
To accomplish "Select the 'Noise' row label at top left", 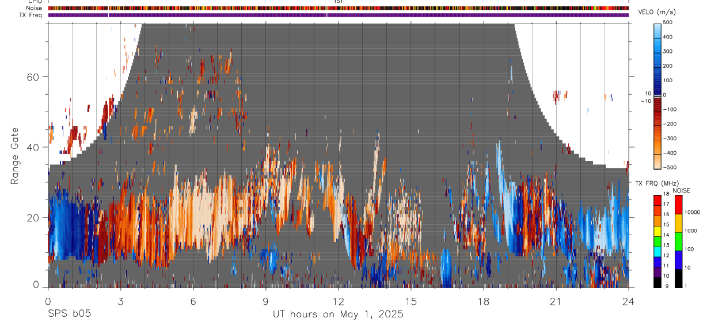I will pos(34,8).
